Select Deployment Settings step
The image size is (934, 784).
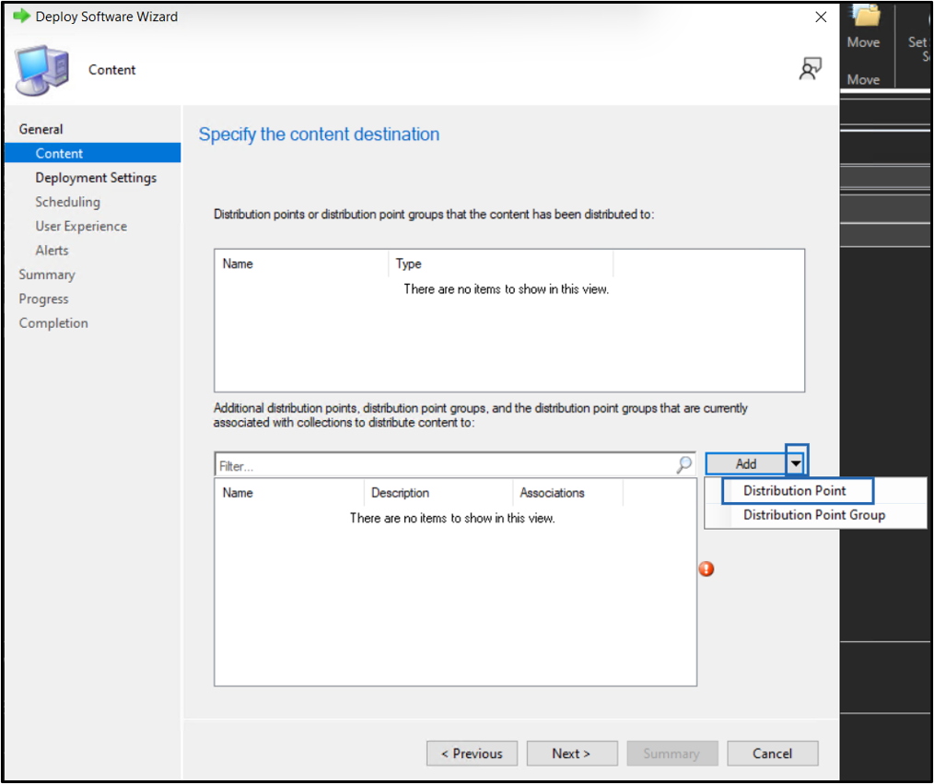pos(96,178)
